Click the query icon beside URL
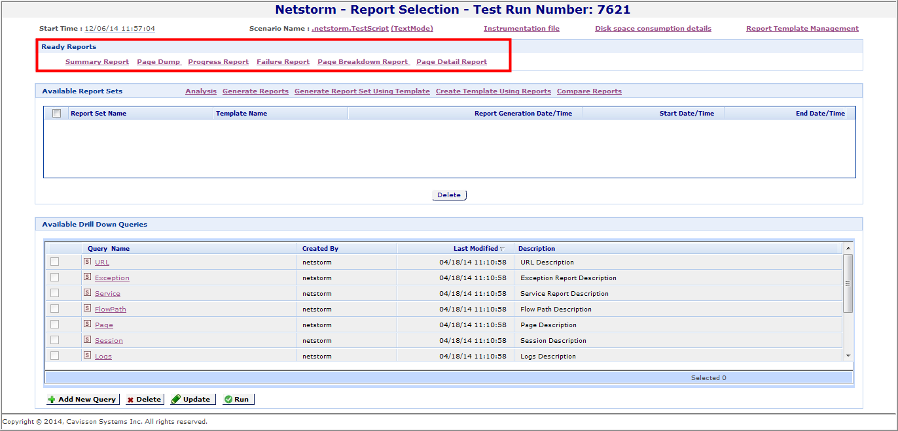The width and height of the screenshot is (898, 431). (87, 261)
